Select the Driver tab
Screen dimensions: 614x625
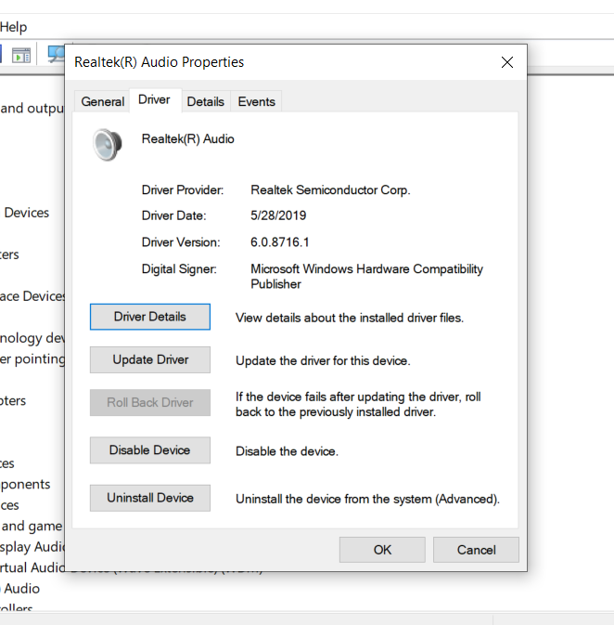click(x=155, y=99)
